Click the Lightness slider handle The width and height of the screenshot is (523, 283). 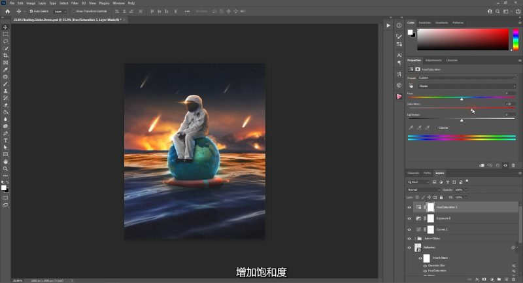(462, 120)
